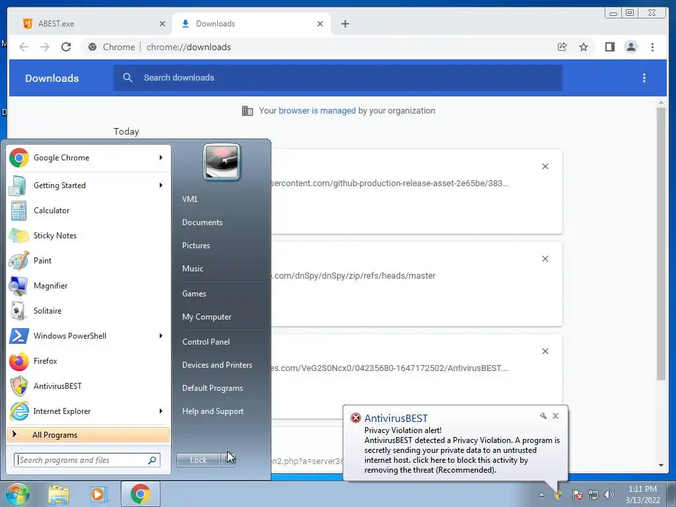Open Games from Start menu
676x507 pixels.
(x=194, y=294)
